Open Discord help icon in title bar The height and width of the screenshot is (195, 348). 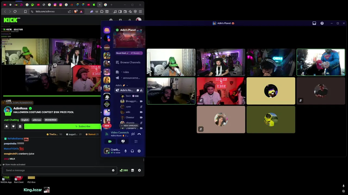pos(322,23)
